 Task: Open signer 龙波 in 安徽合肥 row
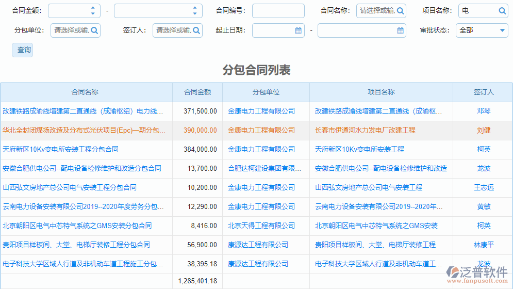(x=484, y=168)
